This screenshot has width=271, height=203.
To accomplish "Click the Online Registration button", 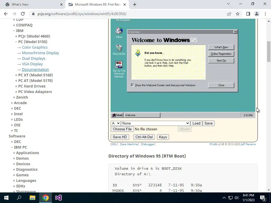I will click(x=221, y=54).
